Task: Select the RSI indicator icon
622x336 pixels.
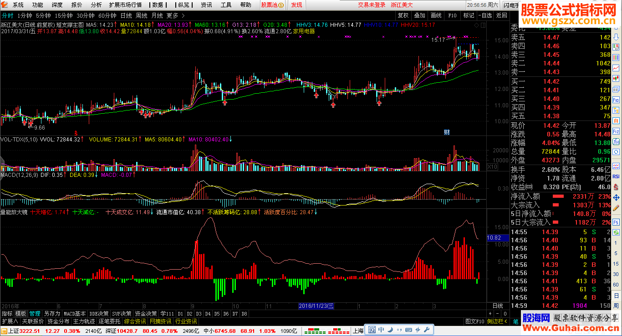Action: (617, 176)
